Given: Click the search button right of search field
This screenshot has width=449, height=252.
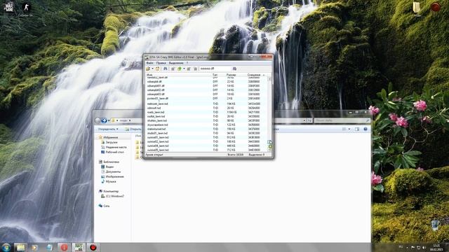Looking at the screenshot, I should 234,69.
